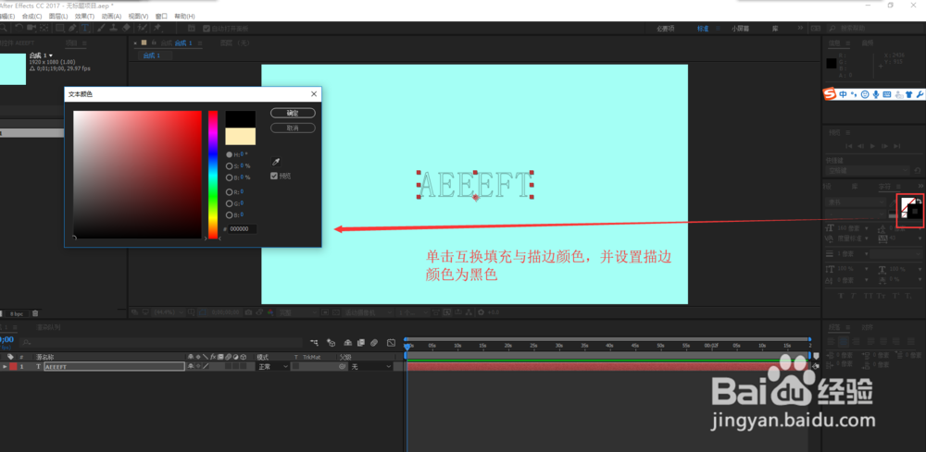Open the 图层(L) menu
Viewport: 926px width, 452px height.
tap(58, 17)
